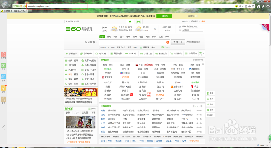Click today's weather cloud icon
The width and height of the screenshot is (271, 148).
pos(114,29)
